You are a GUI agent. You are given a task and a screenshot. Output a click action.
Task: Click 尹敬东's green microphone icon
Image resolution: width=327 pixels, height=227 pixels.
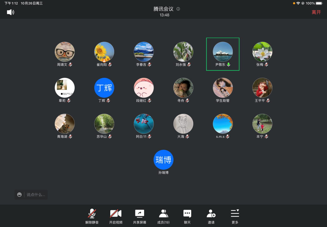coord(228,65)
